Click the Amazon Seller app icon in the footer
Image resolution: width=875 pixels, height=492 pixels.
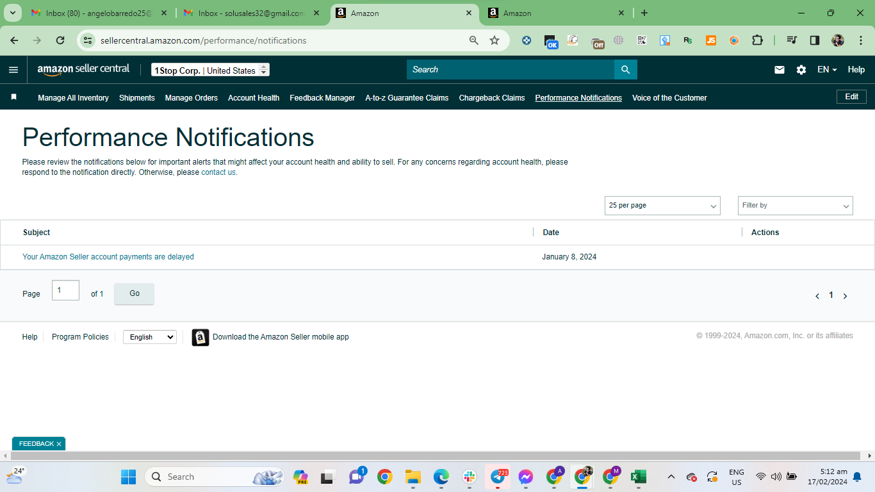pos(200,337)
